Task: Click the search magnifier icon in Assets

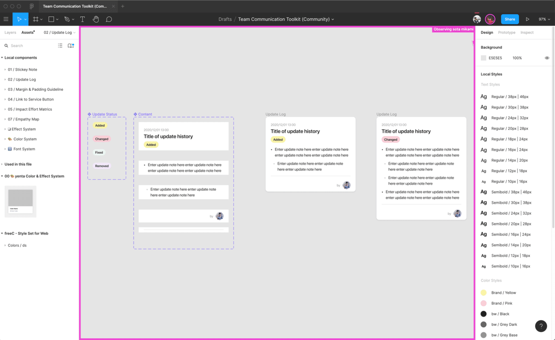Action: pos(6,46)
